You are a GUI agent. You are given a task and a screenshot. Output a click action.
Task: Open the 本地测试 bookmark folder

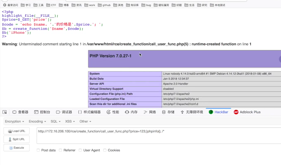[x=217, y=5]
